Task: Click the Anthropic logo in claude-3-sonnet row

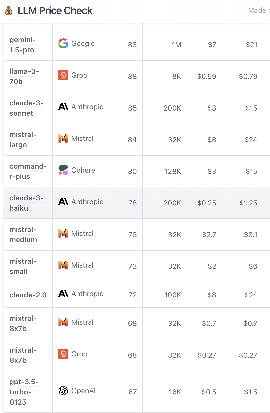Action: click(x=63, y=107)
